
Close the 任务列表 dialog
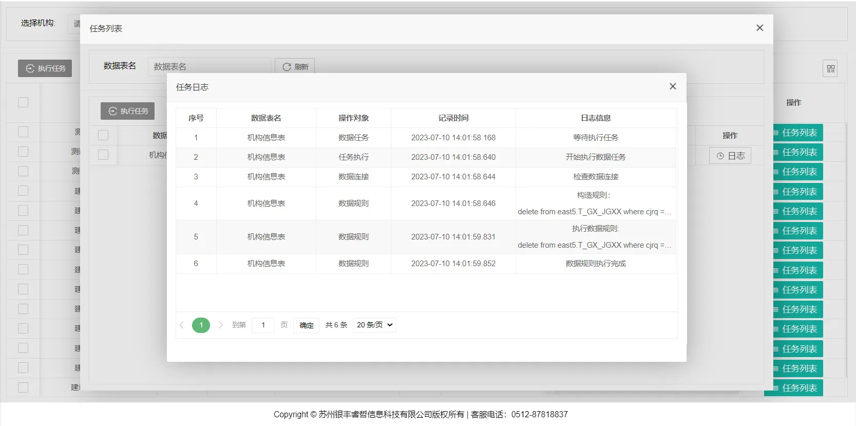tap(759, 28)
